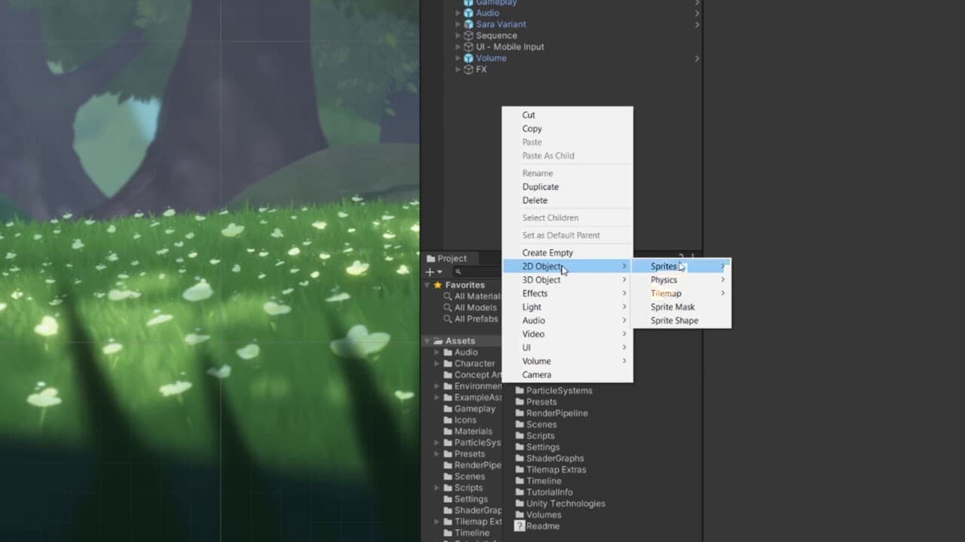This screenshot has width=965, height=542.
Task: Select the ShaderGraphs folder in asset list
Action: 550,458
